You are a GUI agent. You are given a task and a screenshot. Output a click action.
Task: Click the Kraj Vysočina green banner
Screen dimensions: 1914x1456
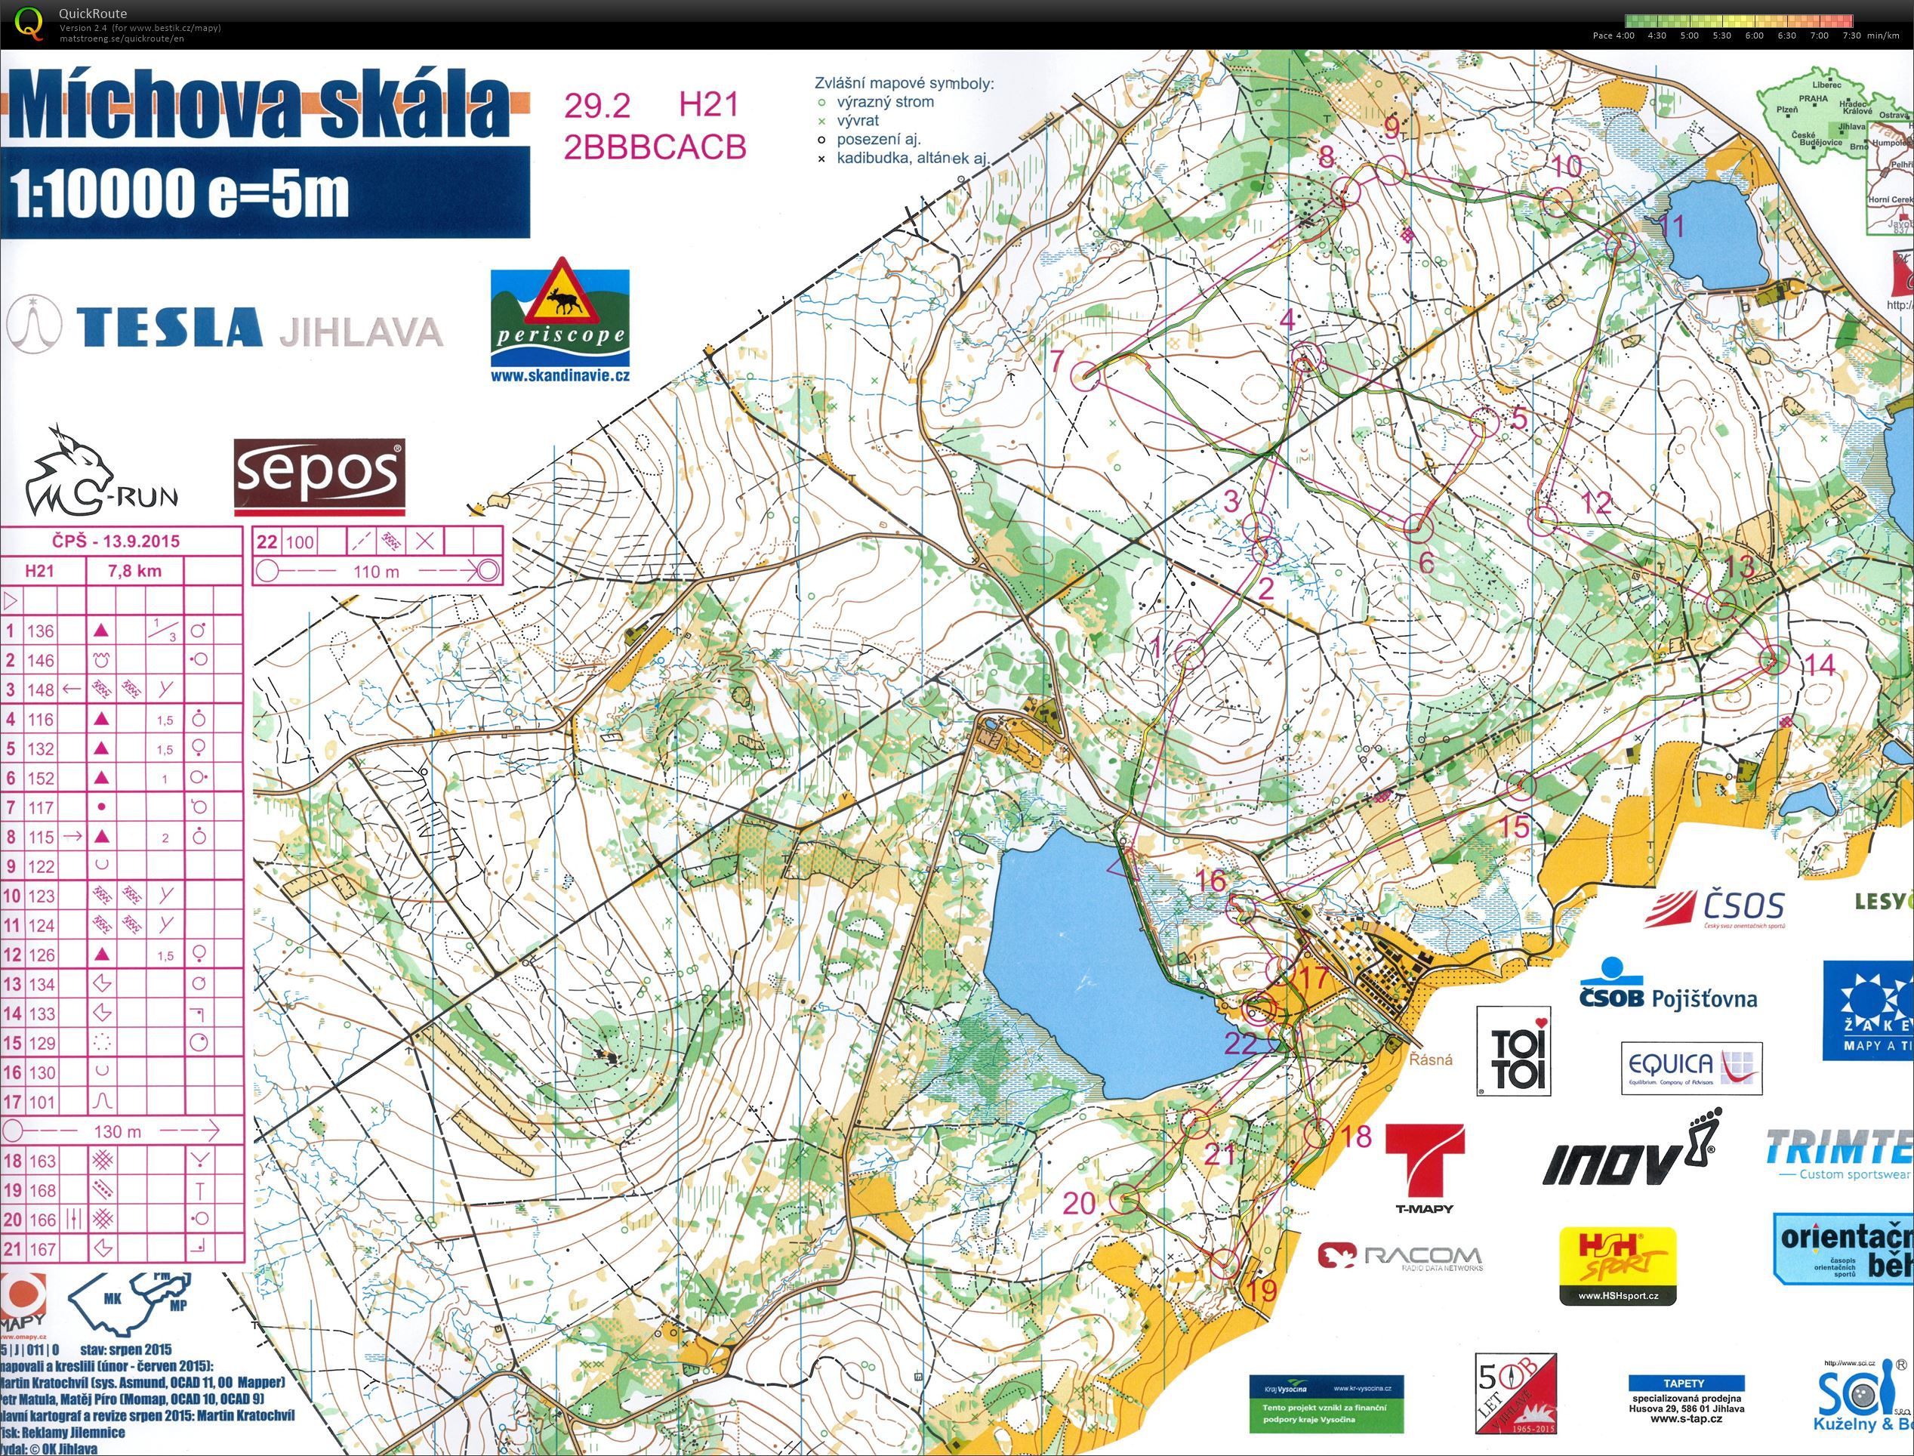pyautogui.click(x=1327, y=1403)
